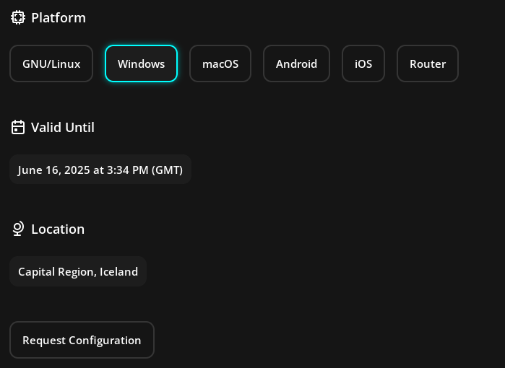Click the Request Configuration button

click(82, 340)
